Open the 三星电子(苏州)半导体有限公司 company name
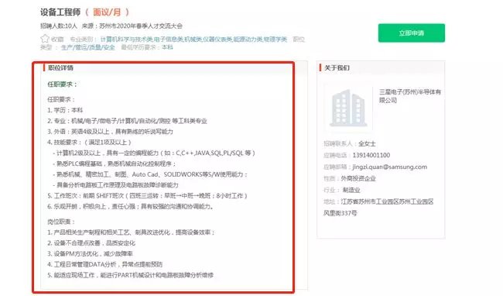Viewport: 503px width, 296px height. click(409, 96)
